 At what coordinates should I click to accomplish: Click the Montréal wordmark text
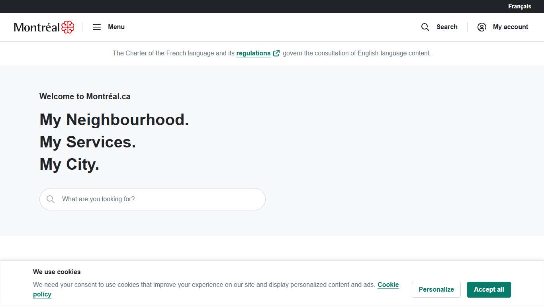pyautogui.click(x=37, y=27)
